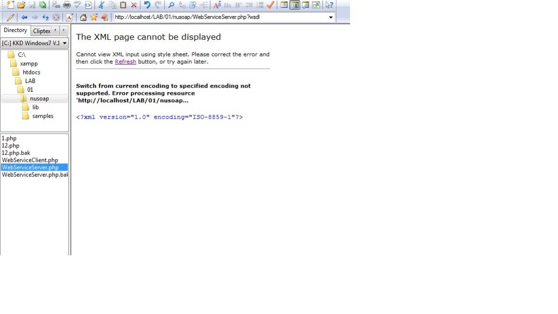Click the Add to Favorites icon
558x314 pixels.
(x=105, y=17)
